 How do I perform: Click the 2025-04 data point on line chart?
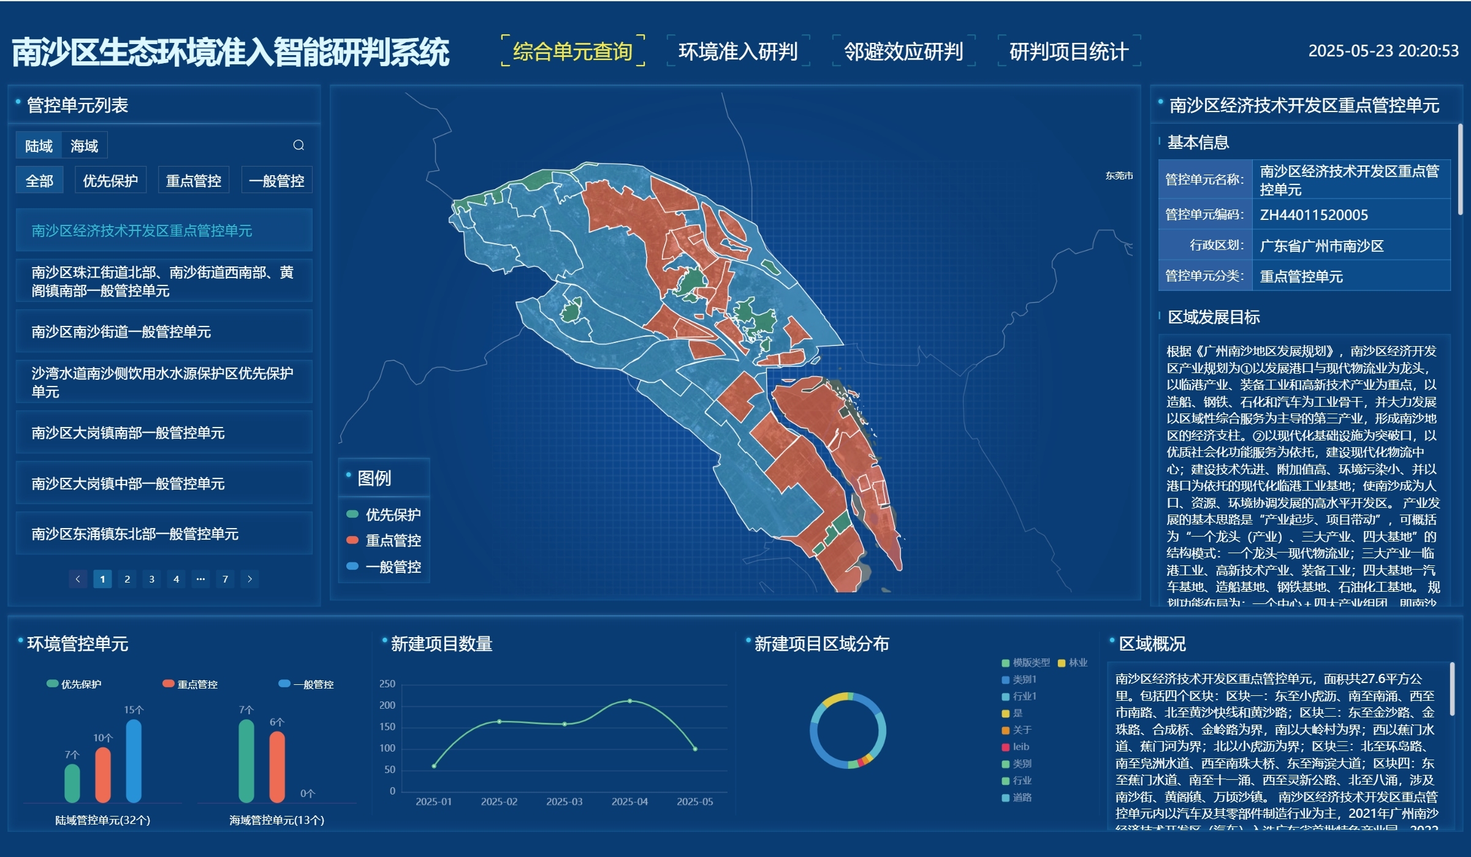pos(629,701)
